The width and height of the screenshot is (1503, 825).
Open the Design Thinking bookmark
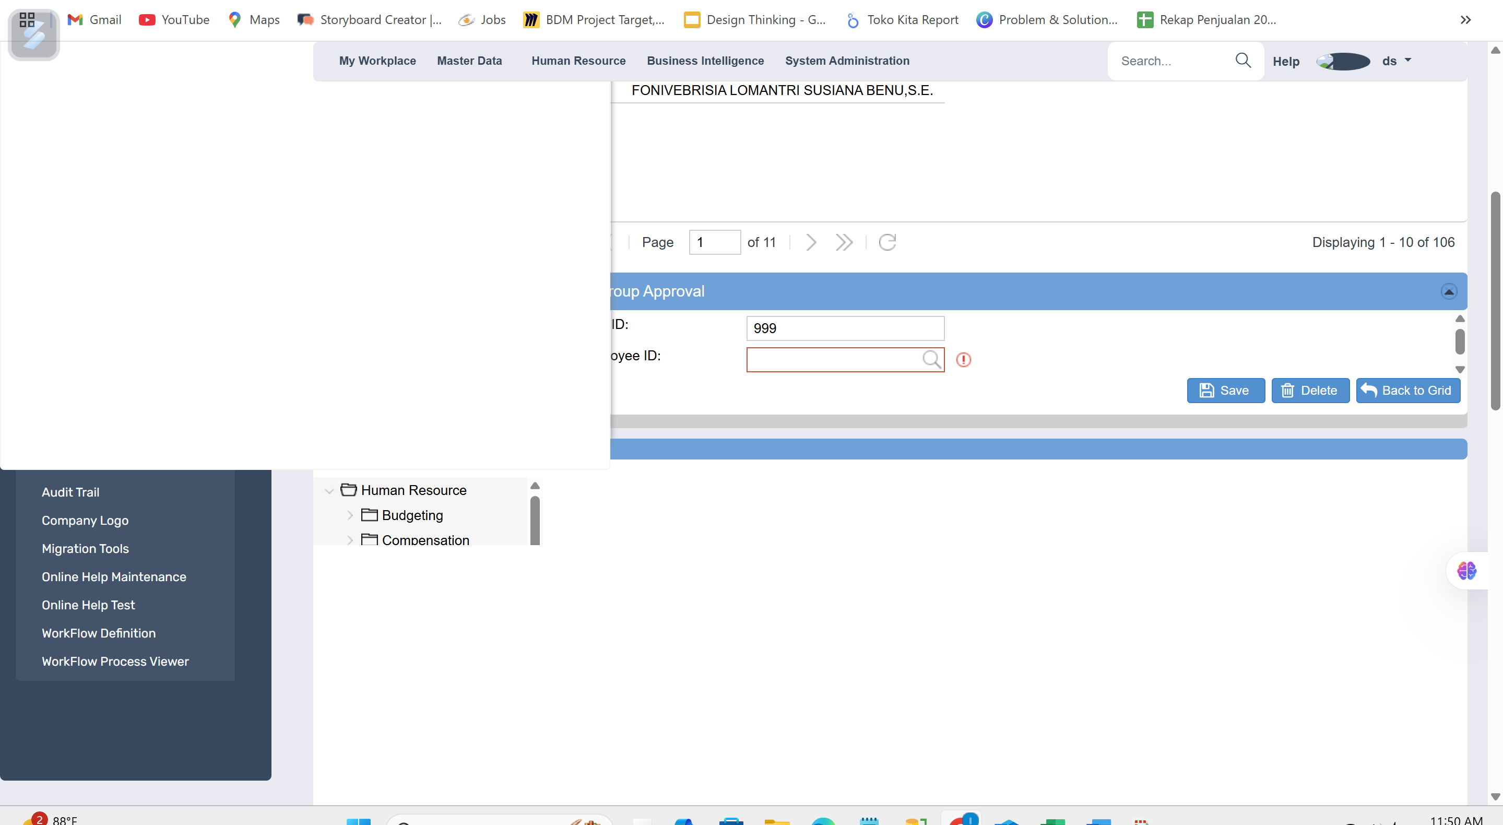click(x=755, y=20)
